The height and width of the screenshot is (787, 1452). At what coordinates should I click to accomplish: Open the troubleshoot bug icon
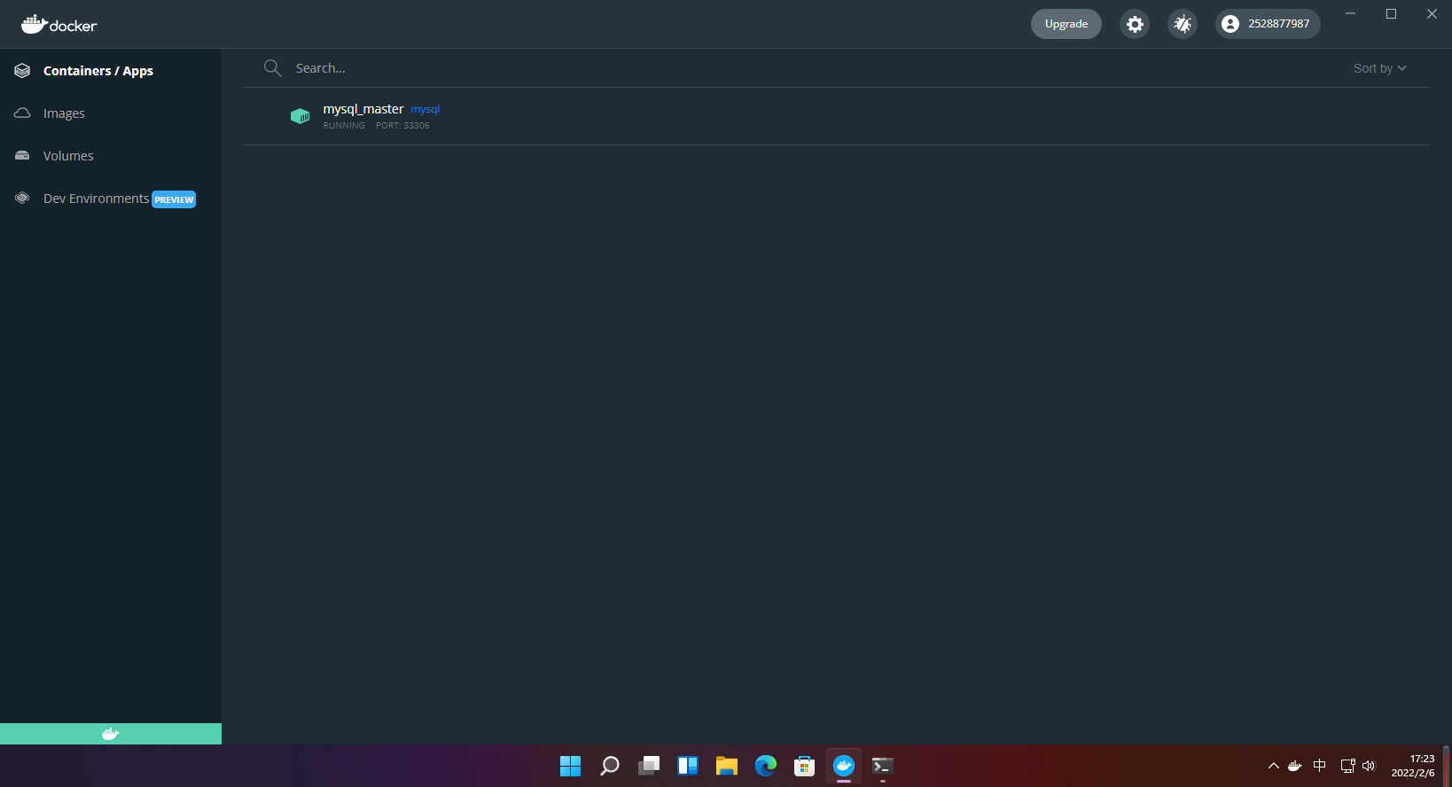pos(1183,24)
